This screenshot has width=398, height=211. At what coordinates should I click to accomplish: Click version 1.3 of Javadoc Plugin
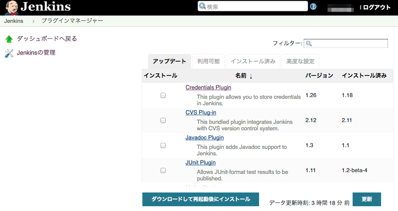pos(309,145)
